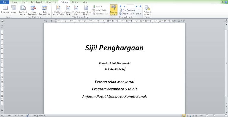
Task: Select the Mailings tab
Action: (64, 2)
